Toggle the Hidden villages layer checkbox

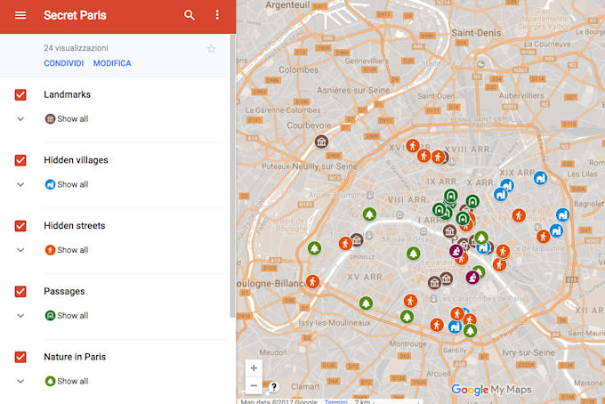20,160
